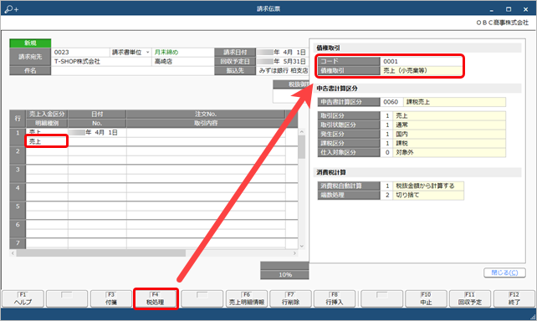This screenshot has width=537, height=321.
Task: Click the F3 付箋 function button
Action: click(x=111, y=298)
